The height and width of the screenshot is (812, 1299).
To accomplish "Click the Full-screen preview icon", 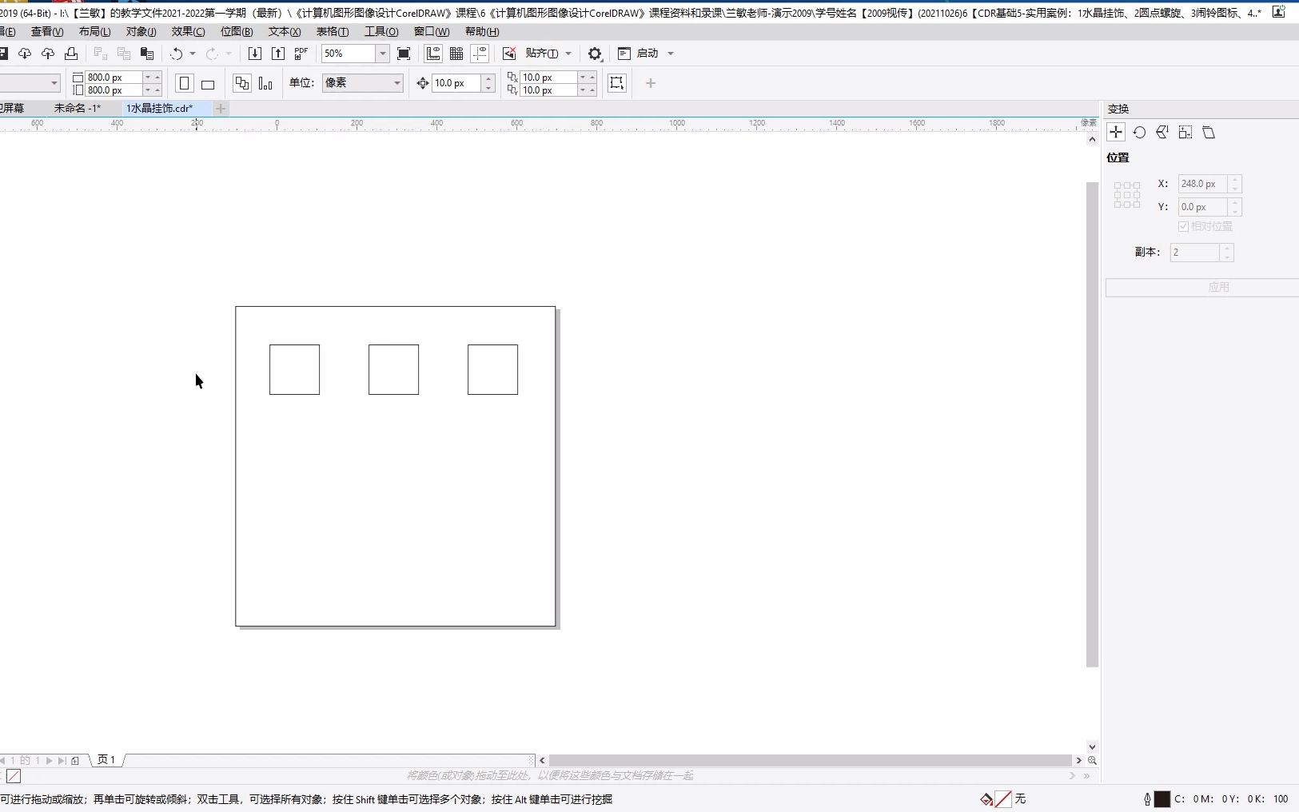I will [404, 54].
